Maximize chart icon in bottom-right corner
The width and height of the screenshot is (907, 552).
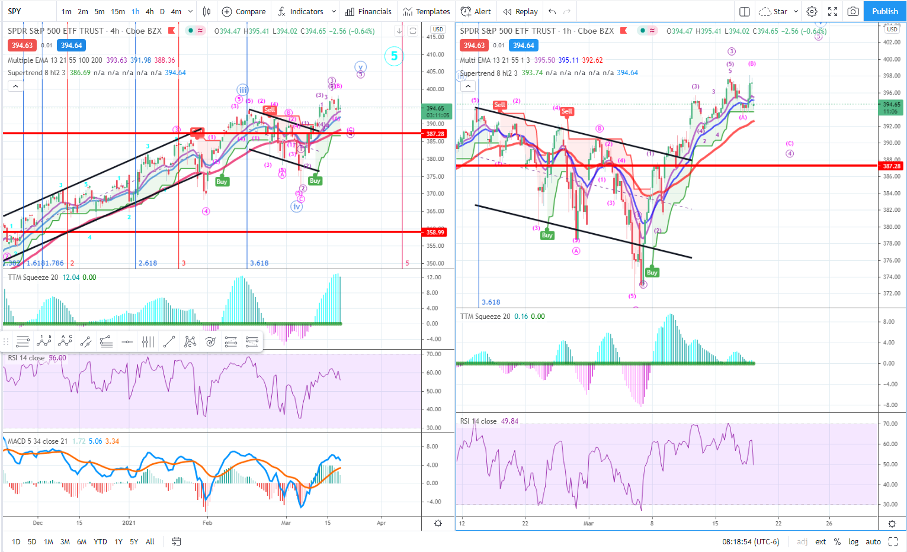tap(894, 541)
